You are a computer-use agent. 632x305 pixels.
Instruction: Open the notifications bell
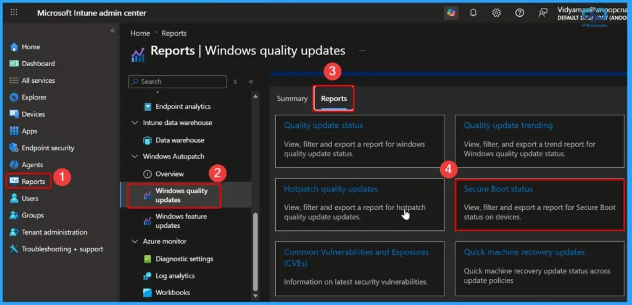coord(473,13)
